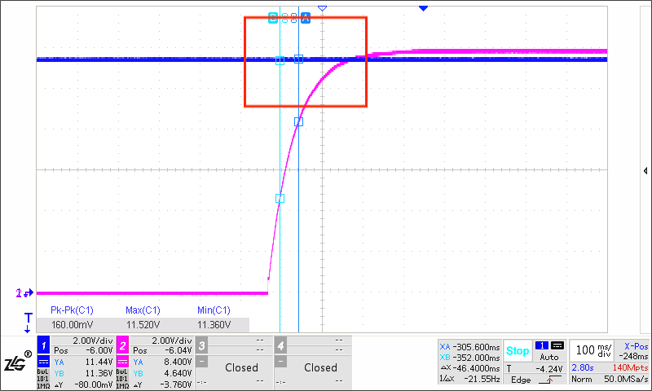The width and height of the screenshot is (652, 391).
Task: Click channel 4 Closed label
Action: pos(320,367)
